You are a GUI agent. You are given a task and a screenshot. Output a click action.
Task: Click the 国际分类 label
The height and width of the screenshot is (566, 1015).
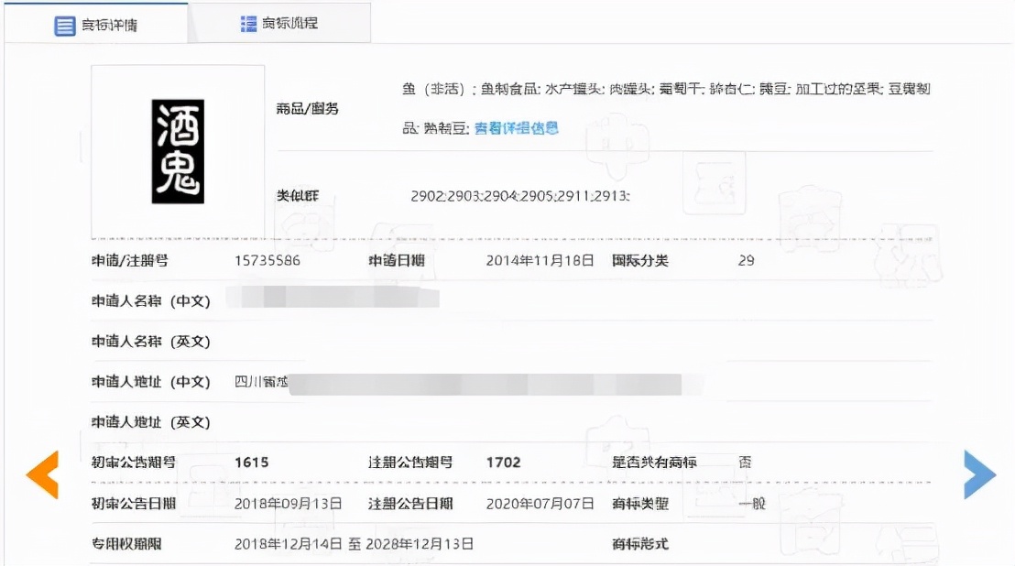point(640,261)
